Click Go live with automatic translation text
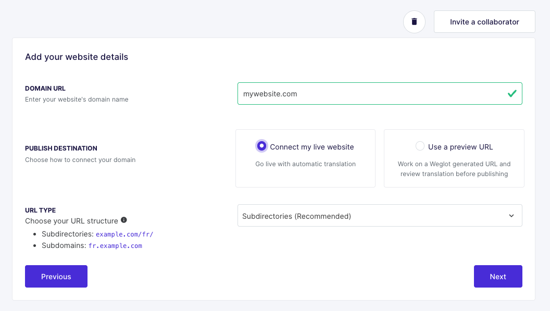 [x=306, y=164]
